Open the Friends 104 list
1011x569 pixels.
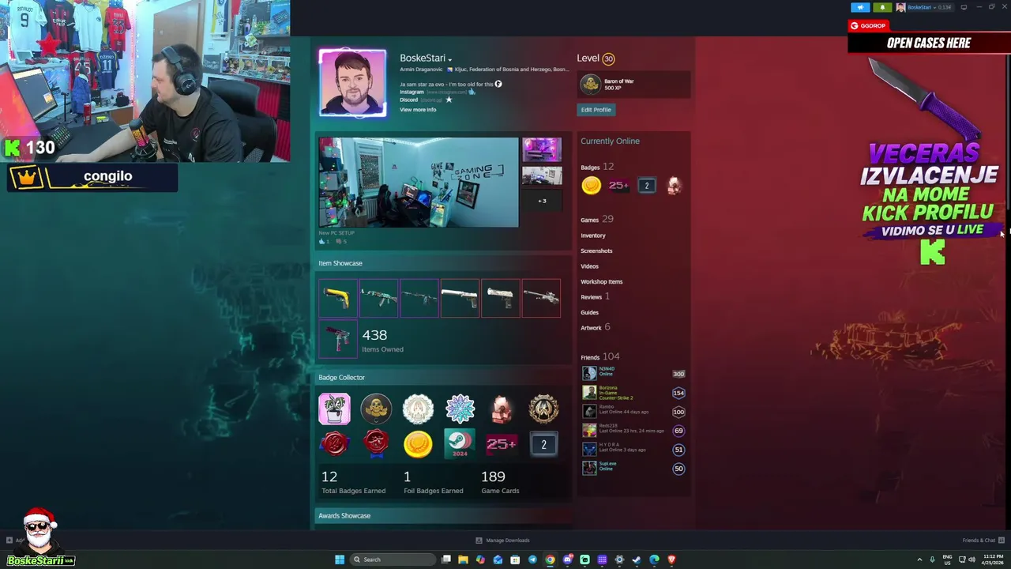click(x=600, y=356)
